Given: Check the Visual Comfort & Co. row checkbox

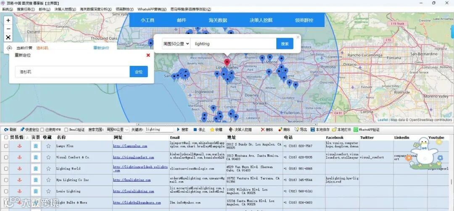Looking at the screenshot, I should click(6, 158).
